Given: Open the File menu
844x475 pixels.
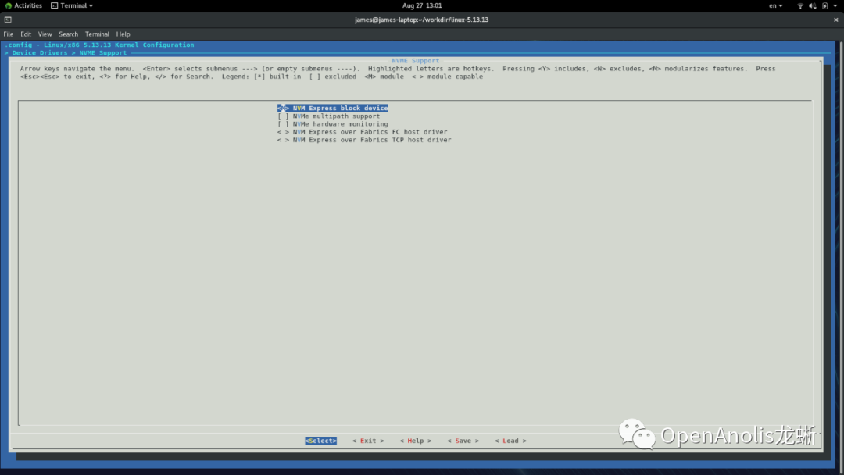Looking at the screenshot, I should point(9,34).
